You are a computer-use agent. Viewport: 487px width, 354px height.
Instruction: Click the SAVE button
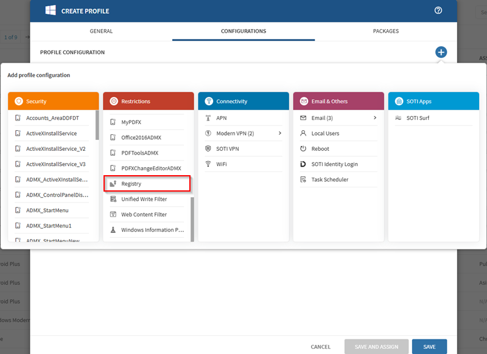tap(429, 346)
